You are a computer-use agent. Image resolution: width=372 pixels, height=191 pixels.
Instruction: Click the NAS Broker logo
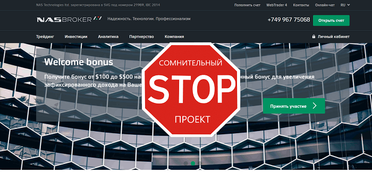pos(69,19)
